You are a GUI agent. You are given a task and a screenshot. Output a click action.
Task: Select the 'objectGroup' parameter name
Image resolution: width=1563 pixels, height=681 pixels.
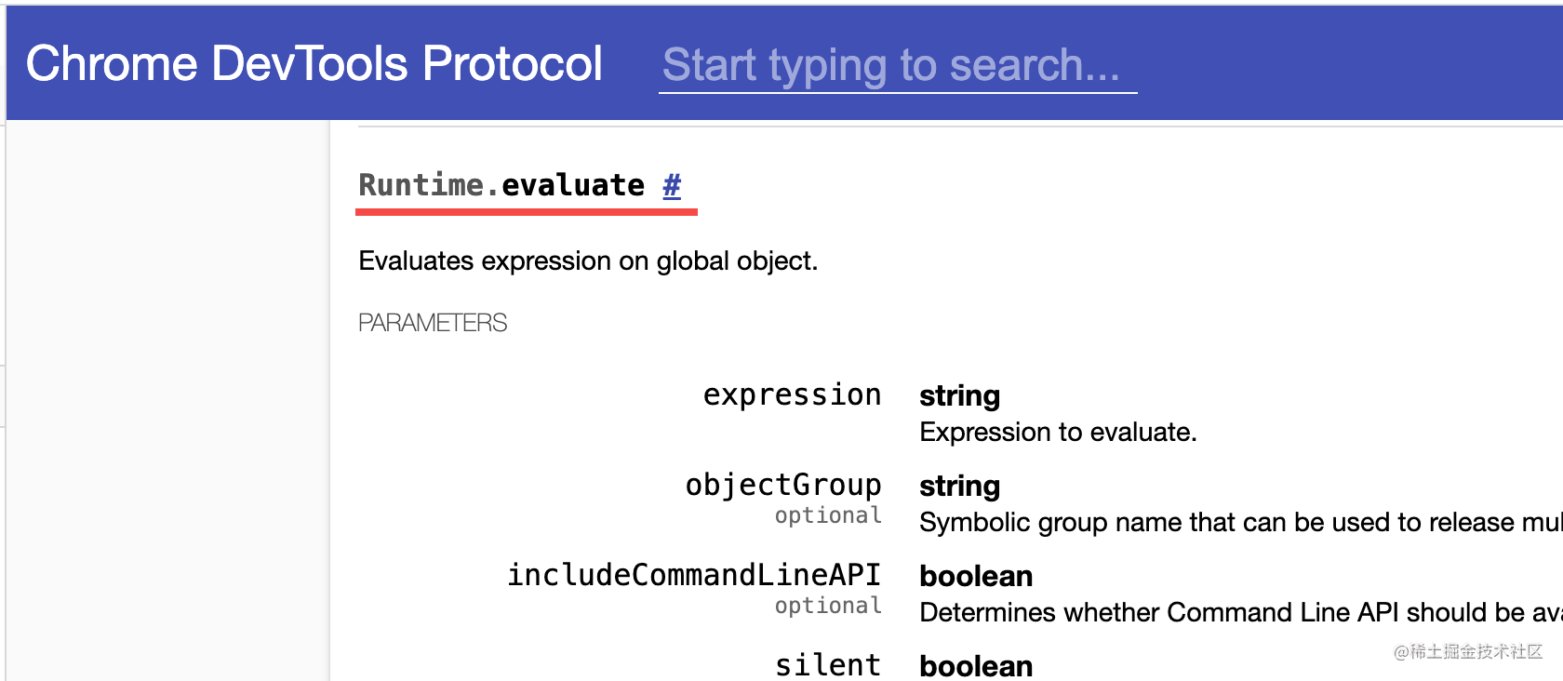pyautogui.click(x=783, y=486)
